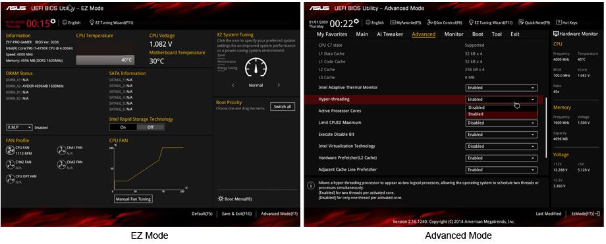Click Last Modified

(x=549, y=214)
